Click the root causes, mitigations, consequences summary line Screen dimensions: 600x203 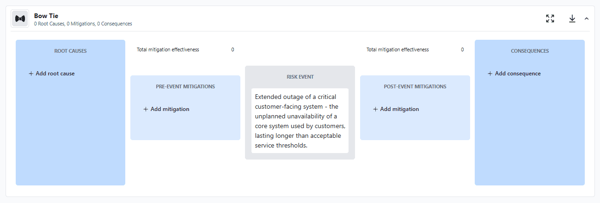(x=83, y=24)
